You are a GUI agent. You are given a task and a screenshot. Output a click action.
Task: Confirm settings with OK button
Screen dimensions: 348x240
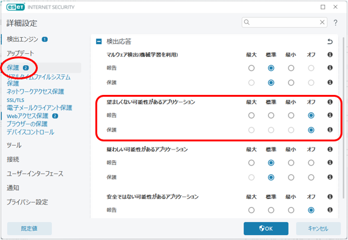click(x=266, y=228)
